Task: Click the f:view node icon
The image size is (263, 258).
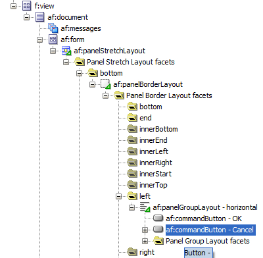Action: [x=27, y=6]
